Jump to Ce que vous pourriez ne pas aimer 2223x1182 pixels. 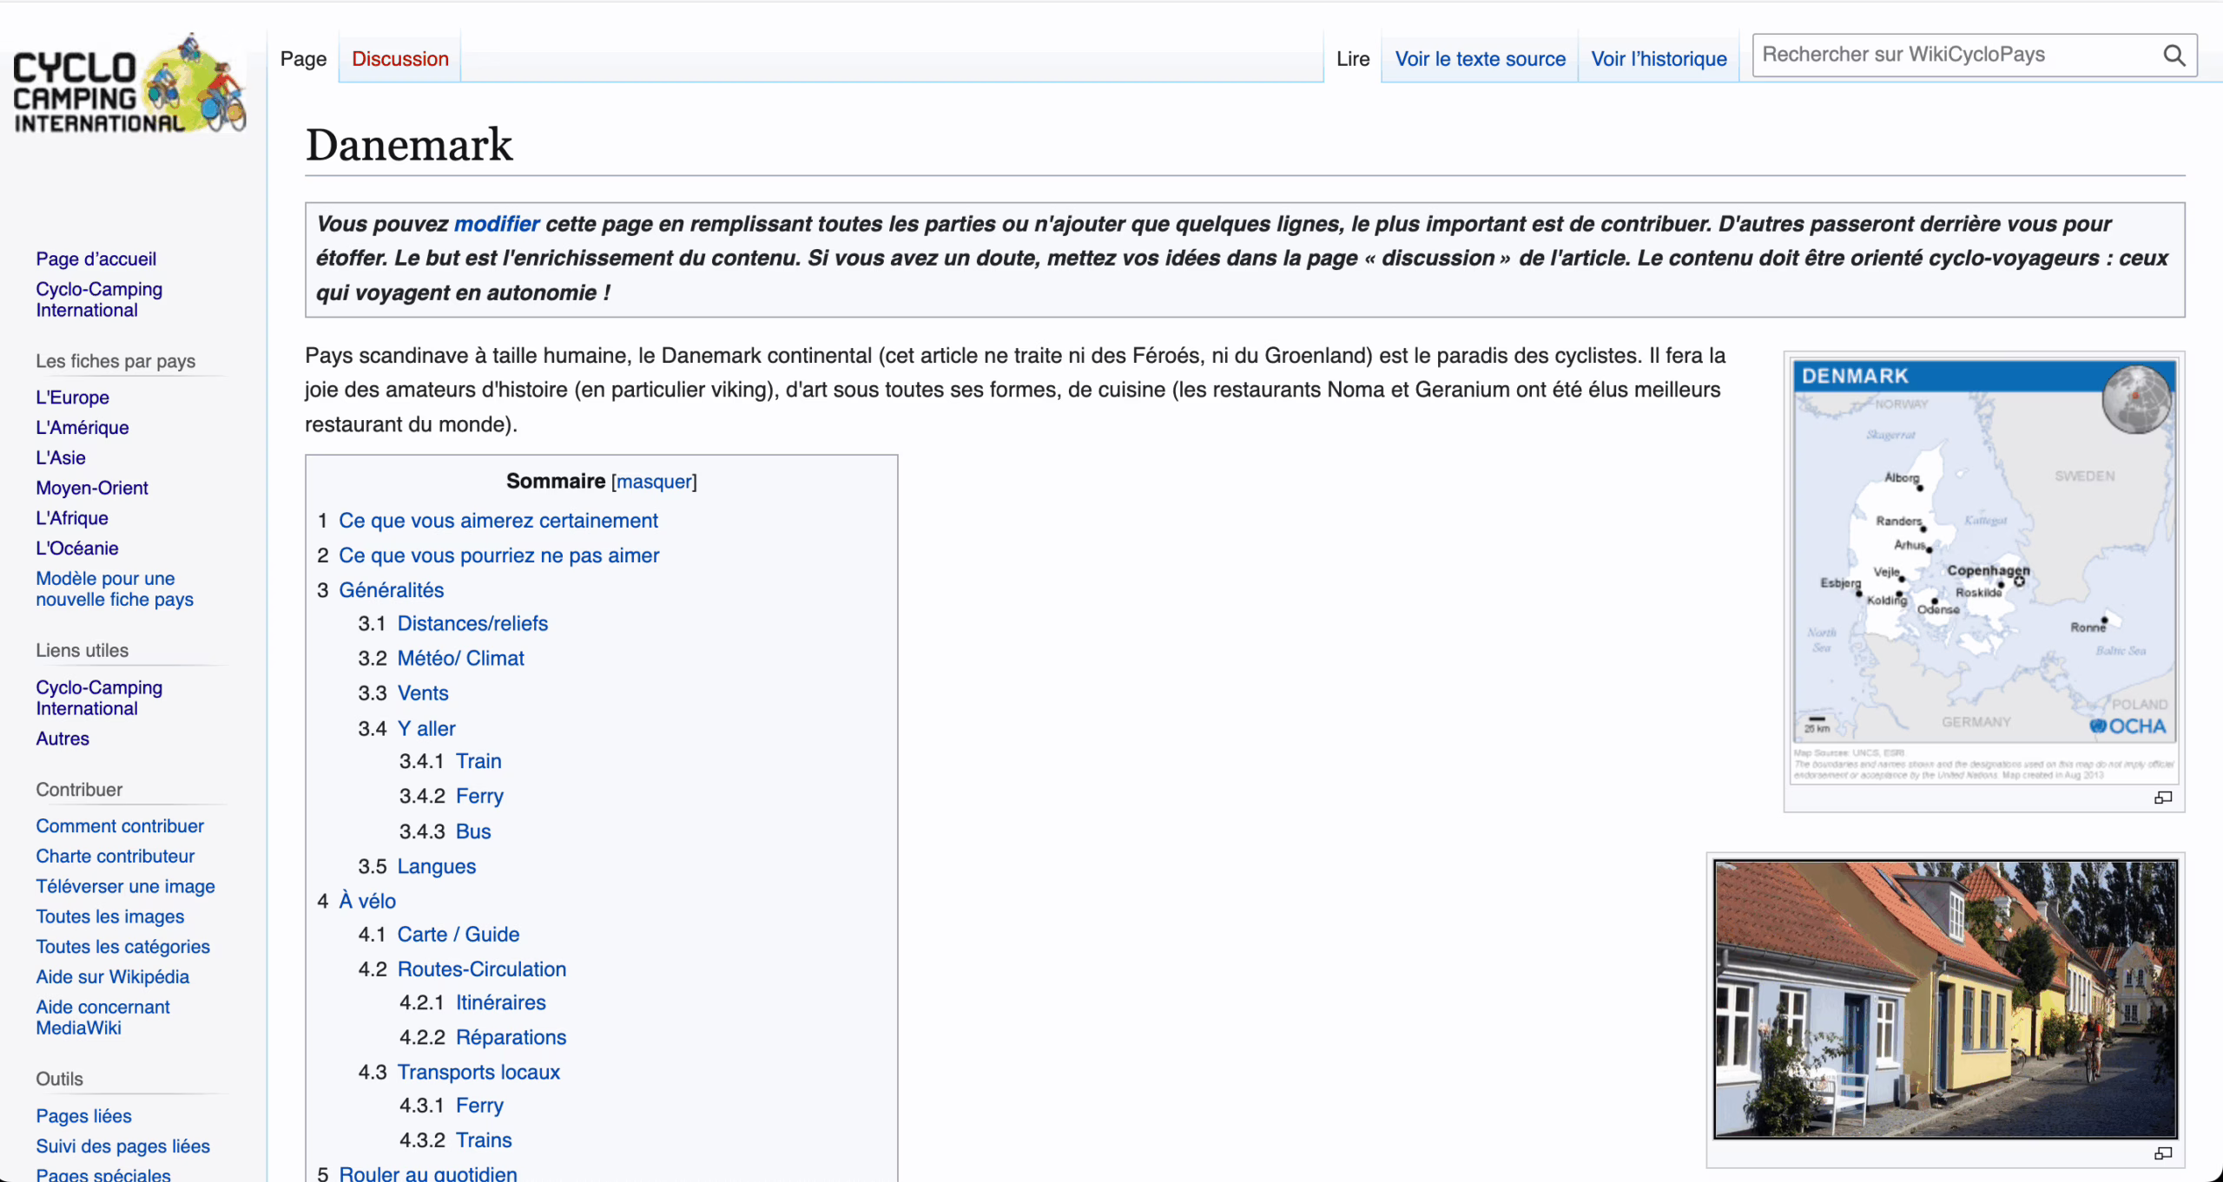499,555
